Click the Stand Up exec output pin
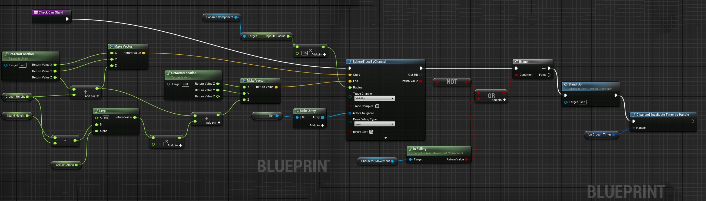The width and height of the screenshot is (706, 201). tap(616, 95)
